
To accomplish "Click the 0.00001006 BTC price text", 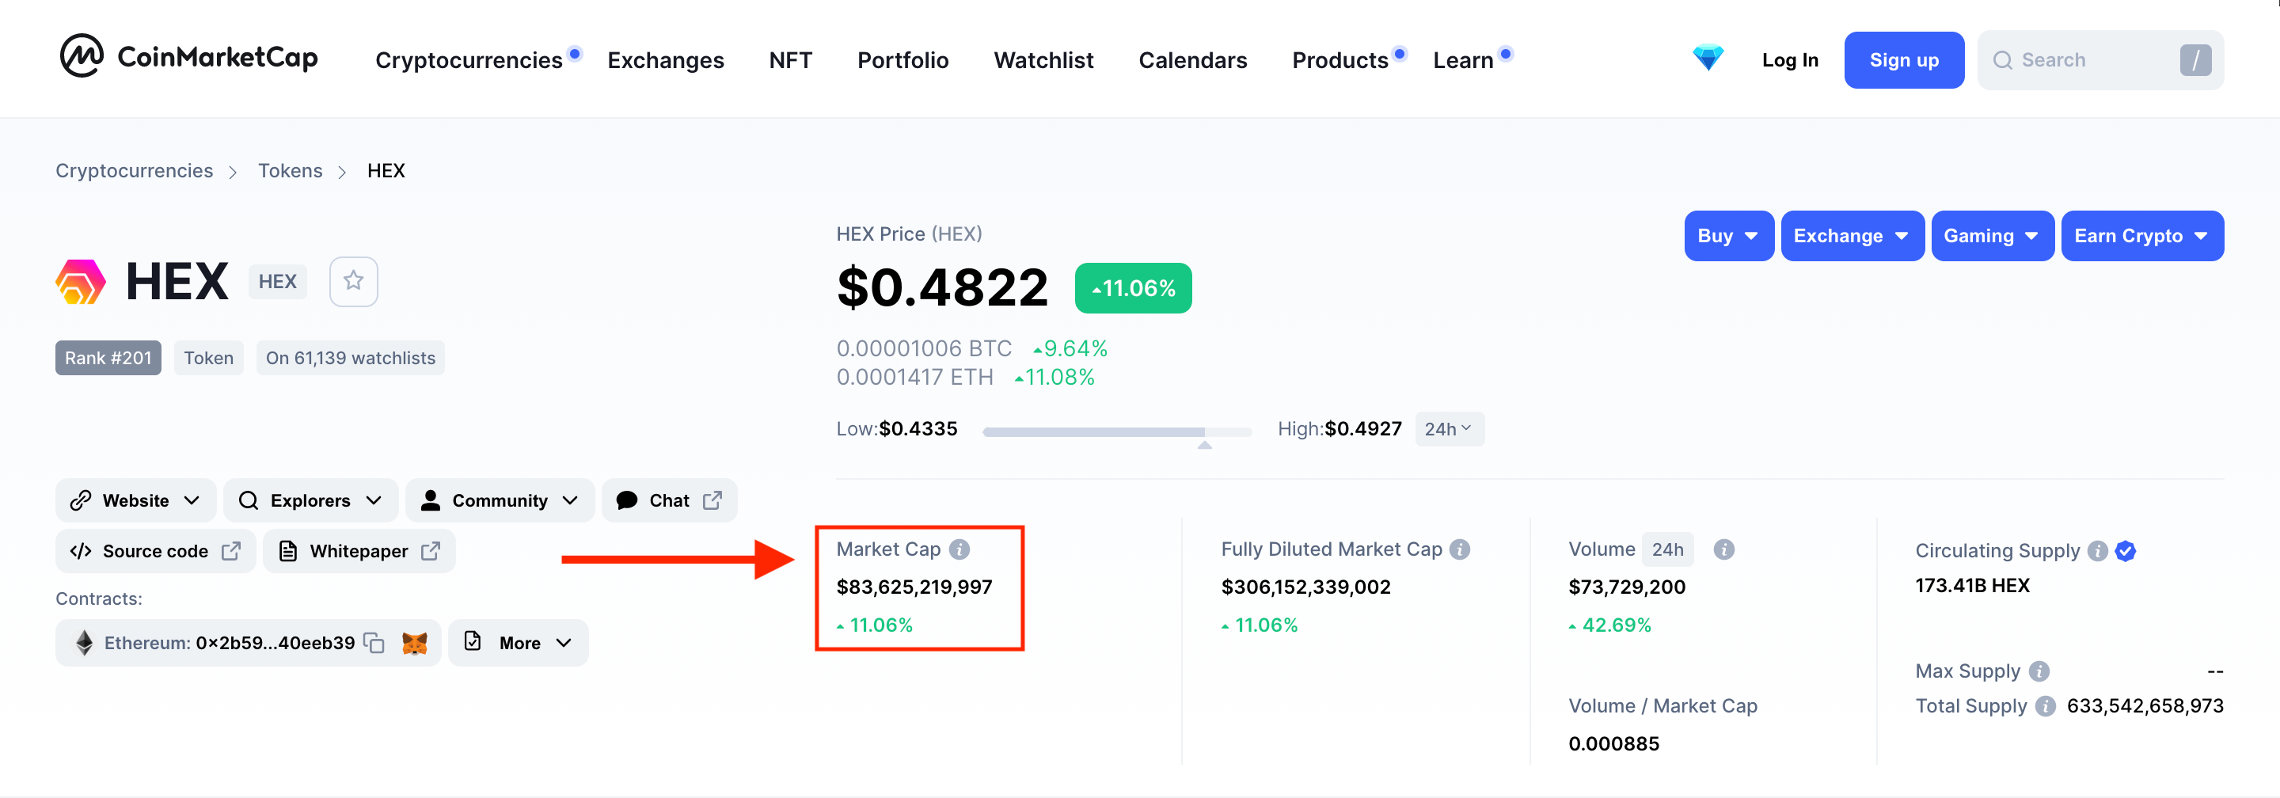I will click(x=924, y=348).
